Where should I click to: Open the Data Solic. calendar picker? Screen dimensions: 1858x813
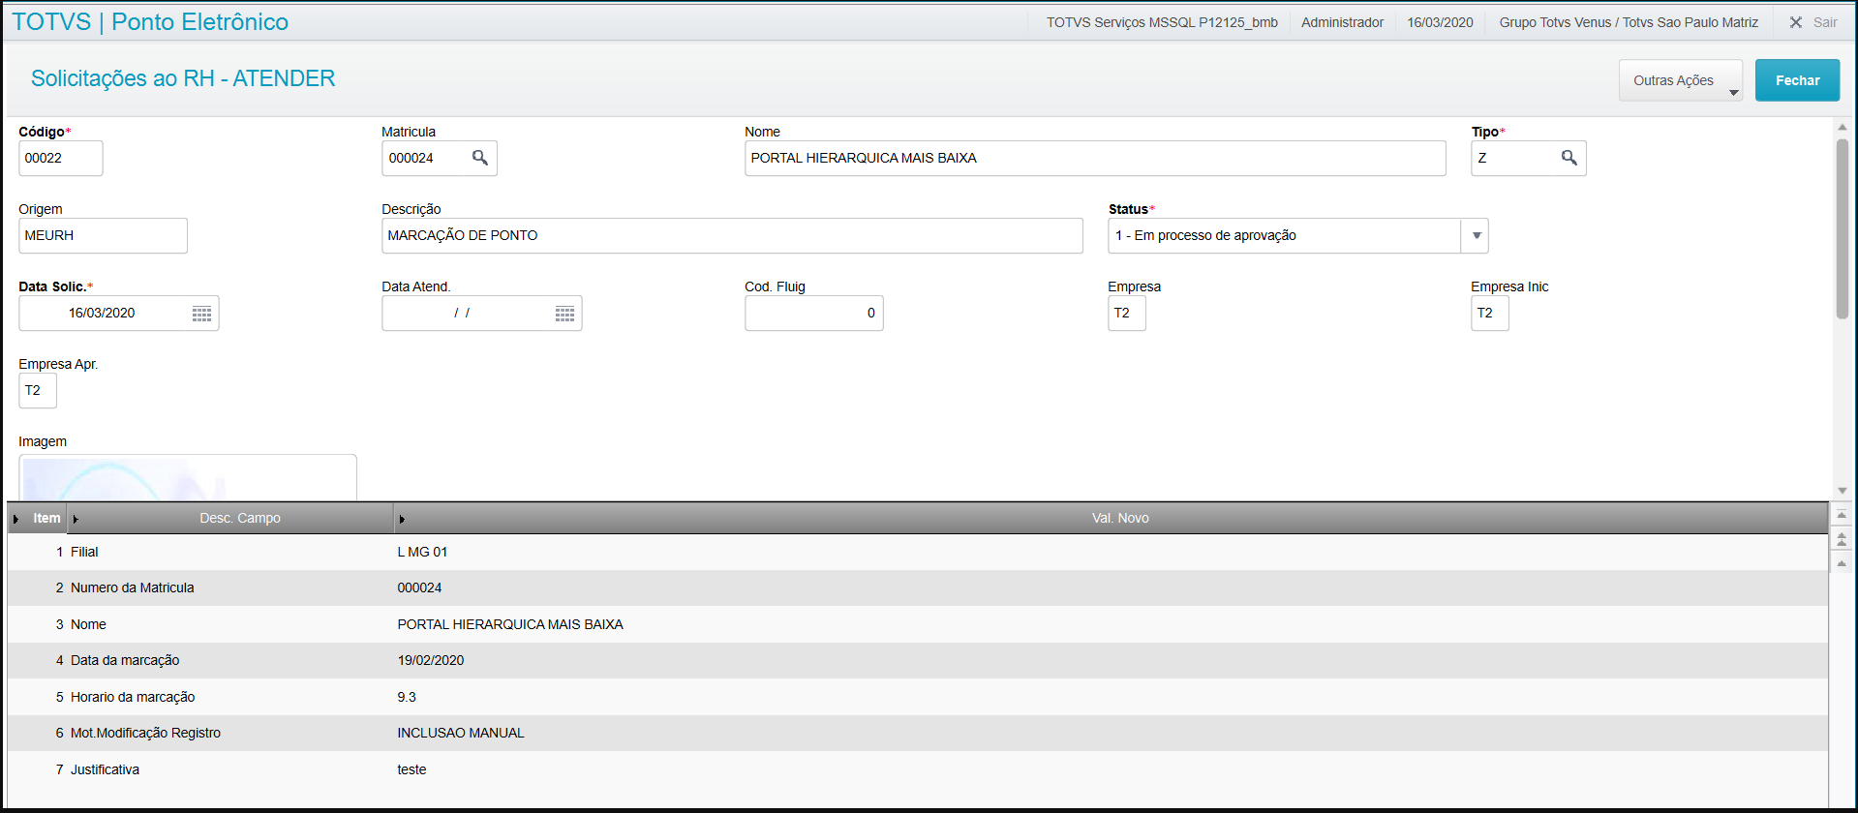tap(201, 314)
